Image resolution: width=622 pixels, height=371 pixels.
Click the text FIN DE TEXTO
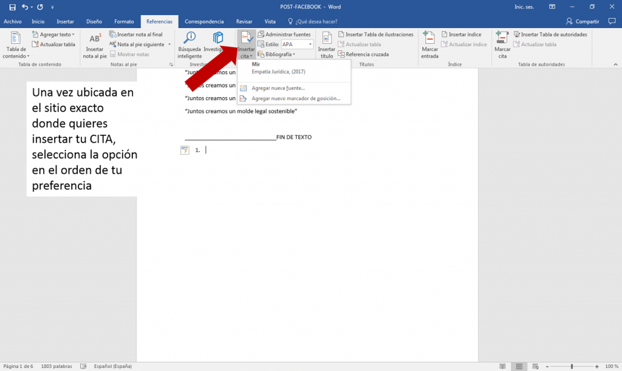click(x=294, y=137)
